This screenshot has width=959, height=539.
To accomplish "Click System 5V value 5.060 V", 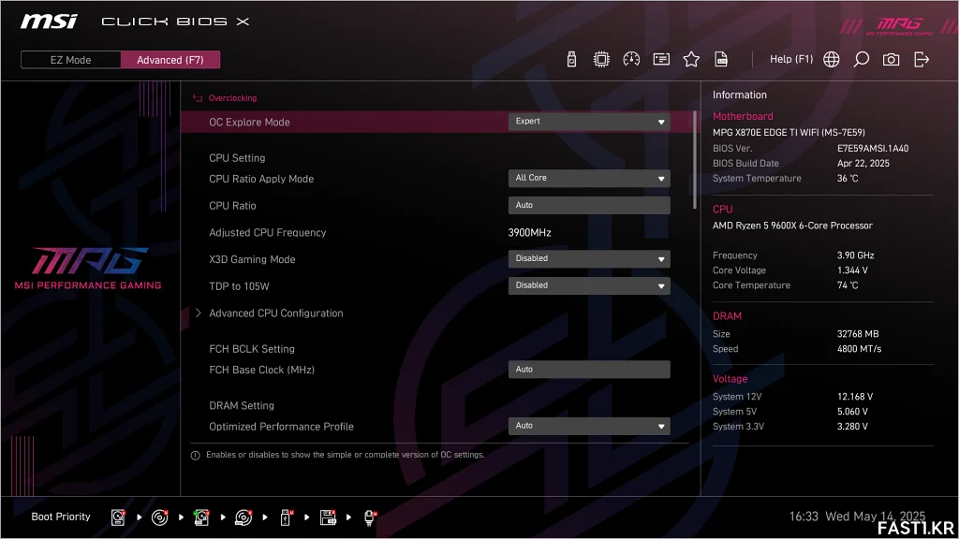I will [852, 412].
